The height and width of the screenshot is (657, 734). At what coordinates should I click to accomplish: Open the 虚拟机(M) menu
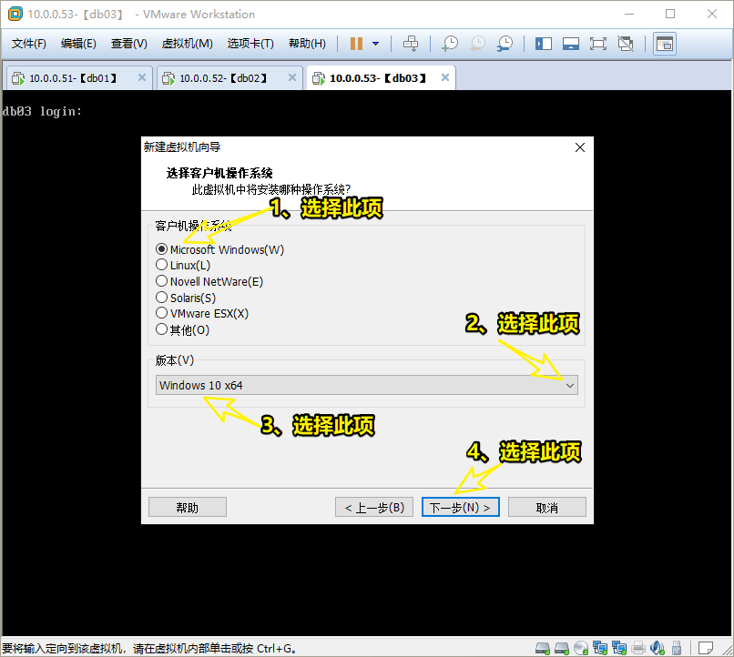pyautogui.click(x=187, y=44)
